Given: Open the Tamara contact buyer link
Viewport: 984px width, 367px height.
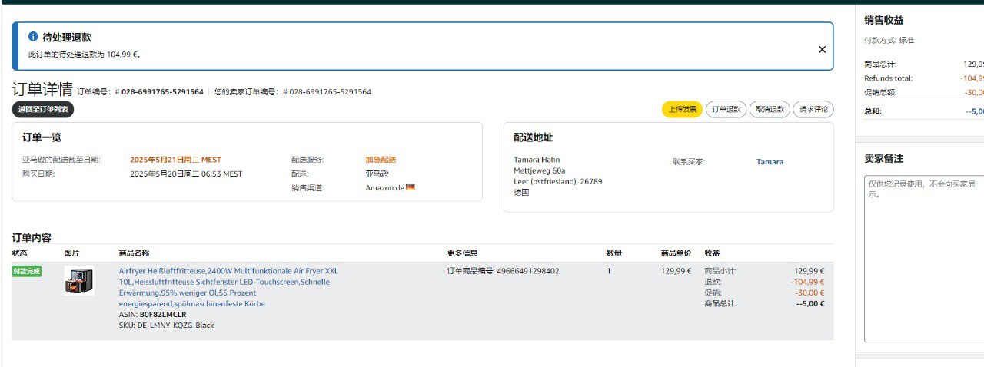Looking at the screenshot, I should click(x=770, y=162).
